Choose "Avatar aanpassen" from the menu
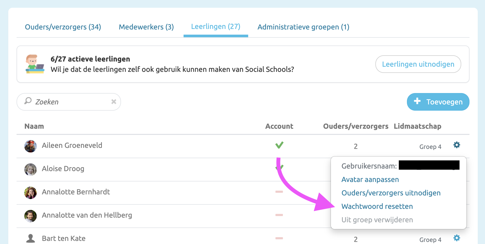 (370, 179)
